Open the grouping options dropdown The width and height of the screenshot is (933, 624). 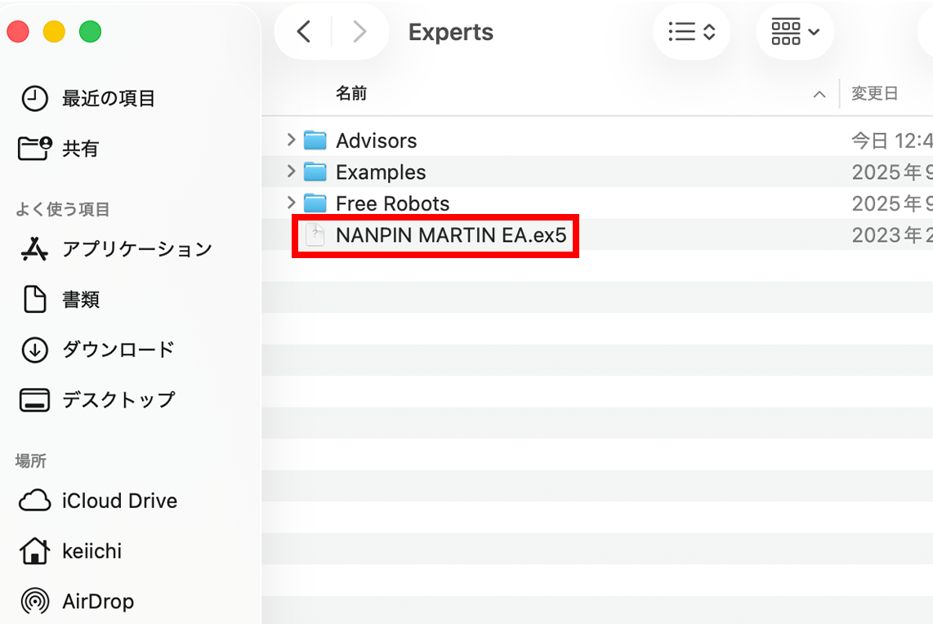coord(794,32)
